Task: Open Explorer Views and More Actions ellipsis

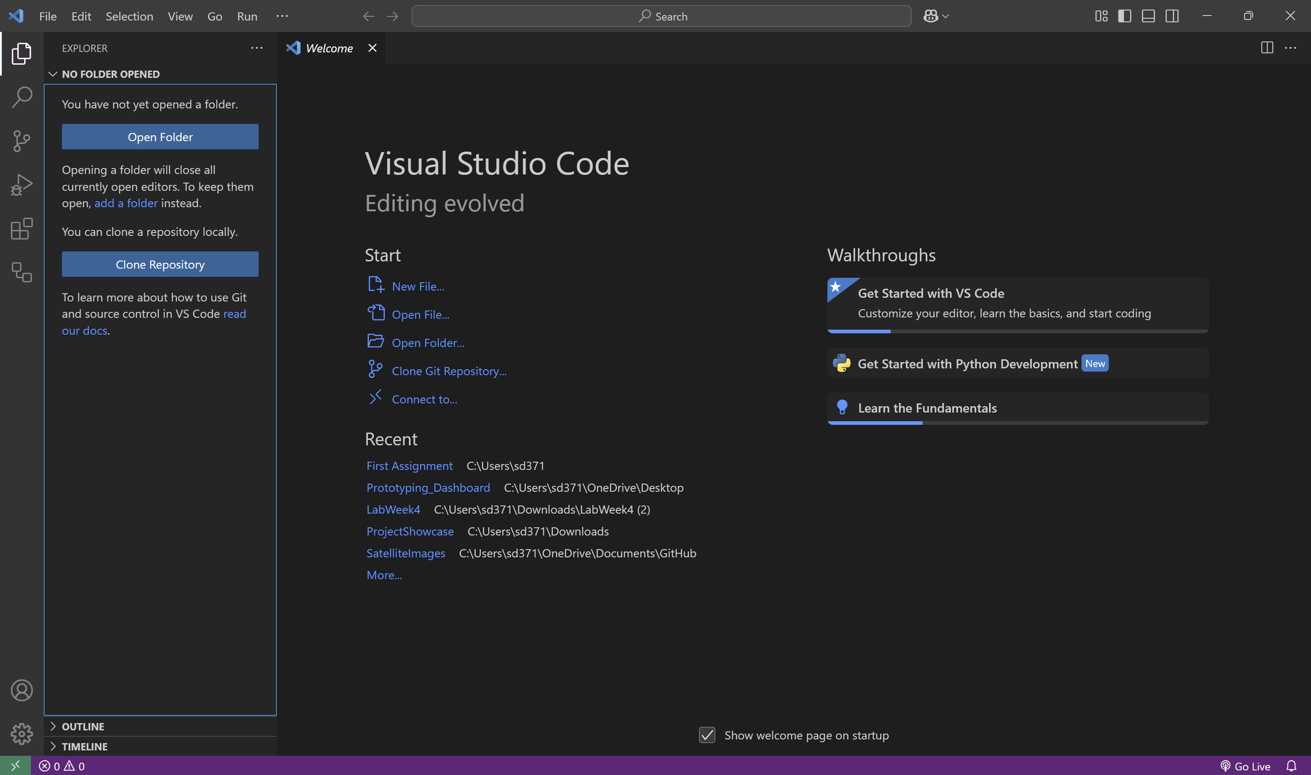Action: [256, 48]
